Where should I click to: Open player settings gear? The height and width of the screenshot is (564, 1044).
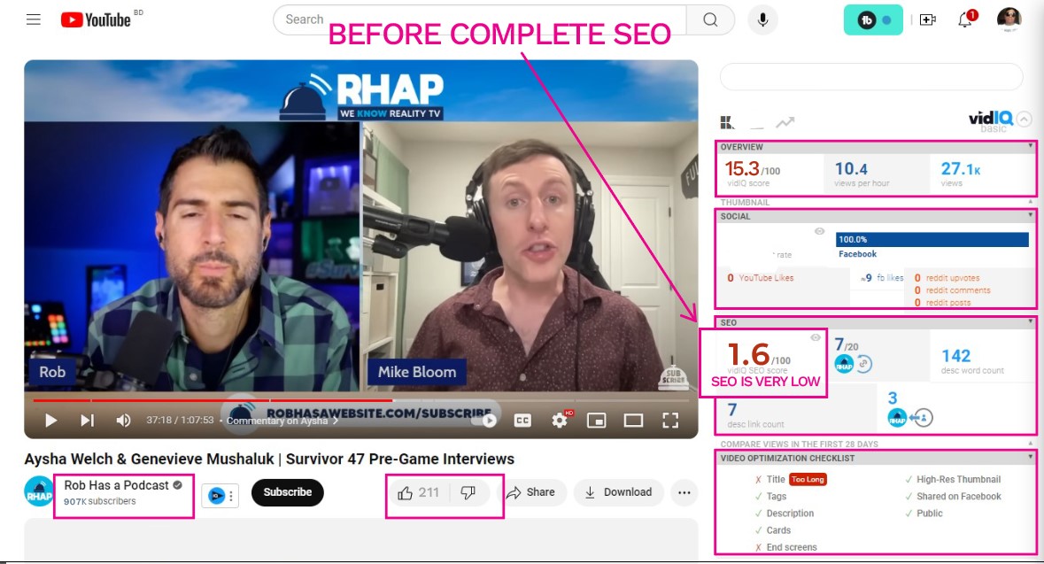tap(560, 421)
